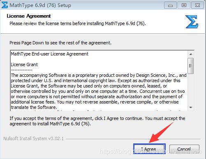Viewport: 206px width, 159px height.
Task: Click the red arrow annotation
Action: 162,133
